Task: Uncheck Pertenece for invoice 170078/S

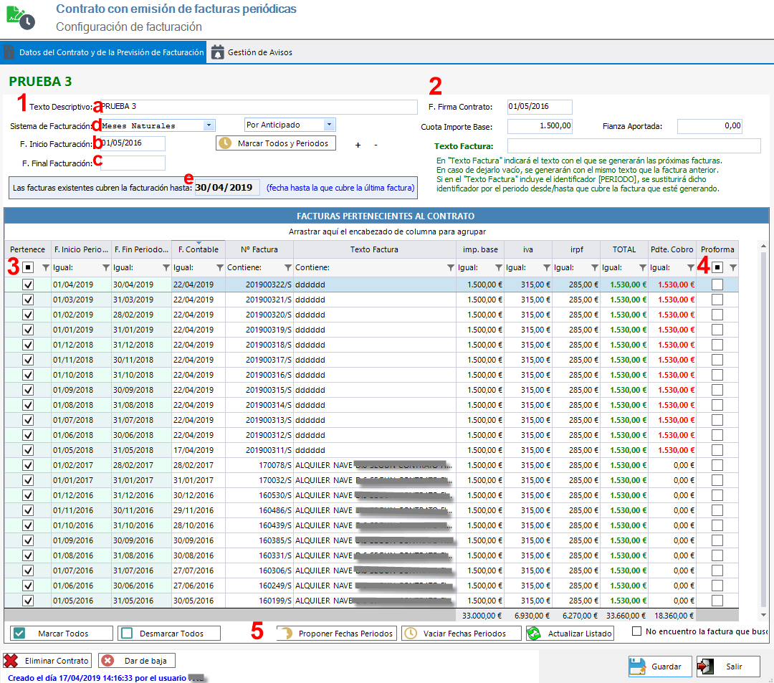Action: pyautogui.click(x=28, y=465)
